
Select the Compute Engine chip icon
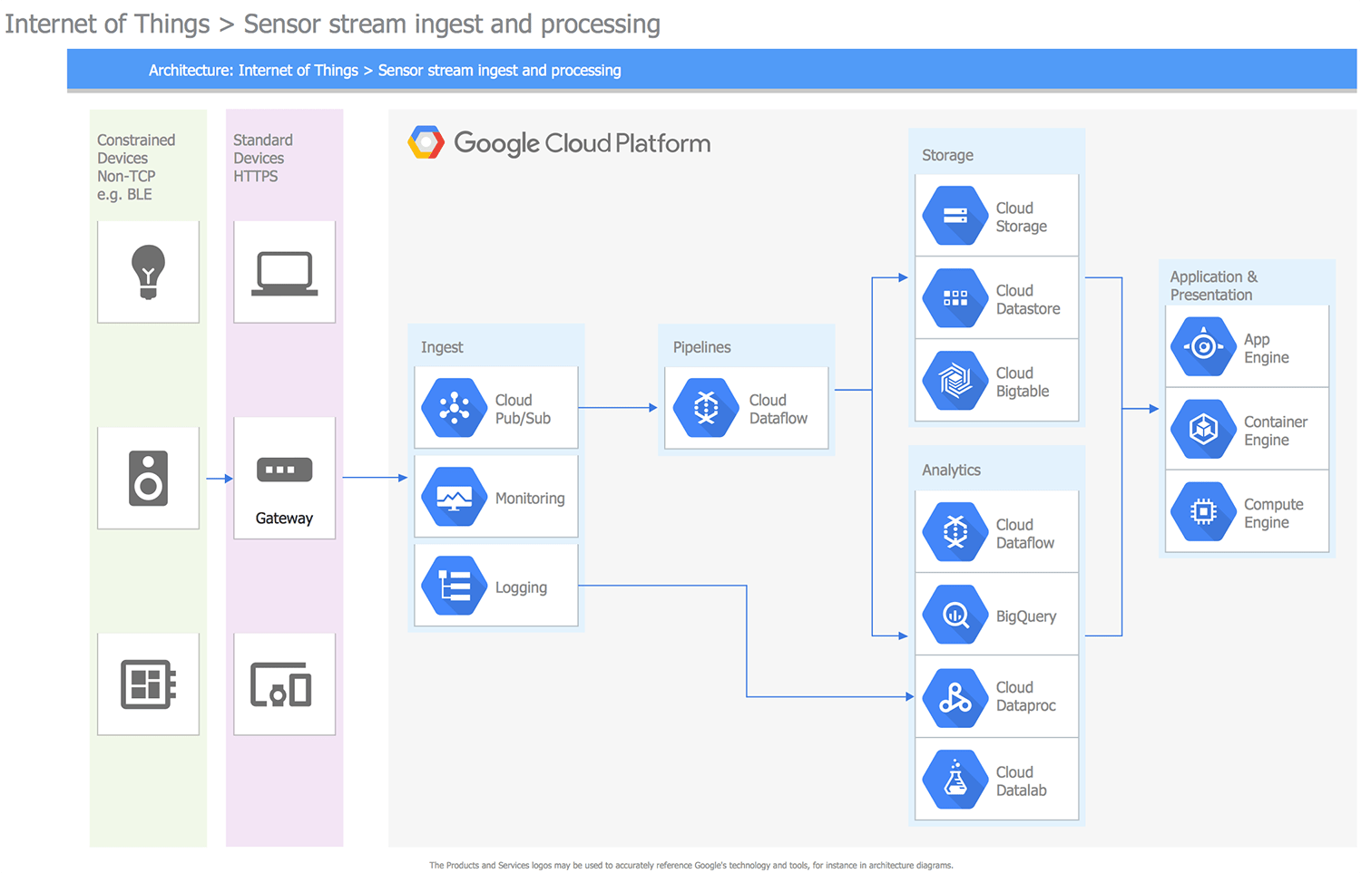tap(1203, 512)
